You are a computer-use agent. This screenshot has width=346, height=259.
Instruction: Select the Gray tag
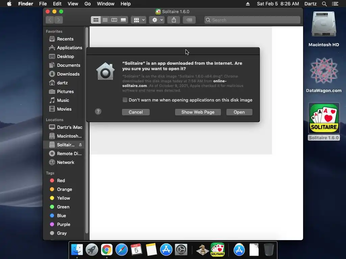[x=64, y=233]
